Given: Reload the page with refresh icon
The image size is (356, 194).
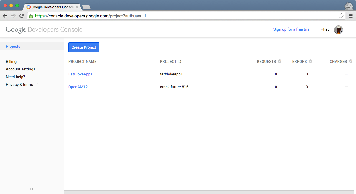Looking at the screenshot, I should 22,16.
